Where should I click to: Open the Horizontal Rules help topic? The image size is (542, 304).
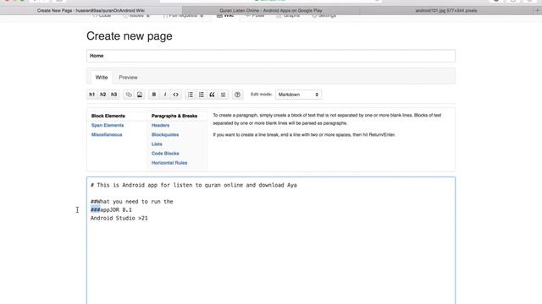(x=169, y=162)
